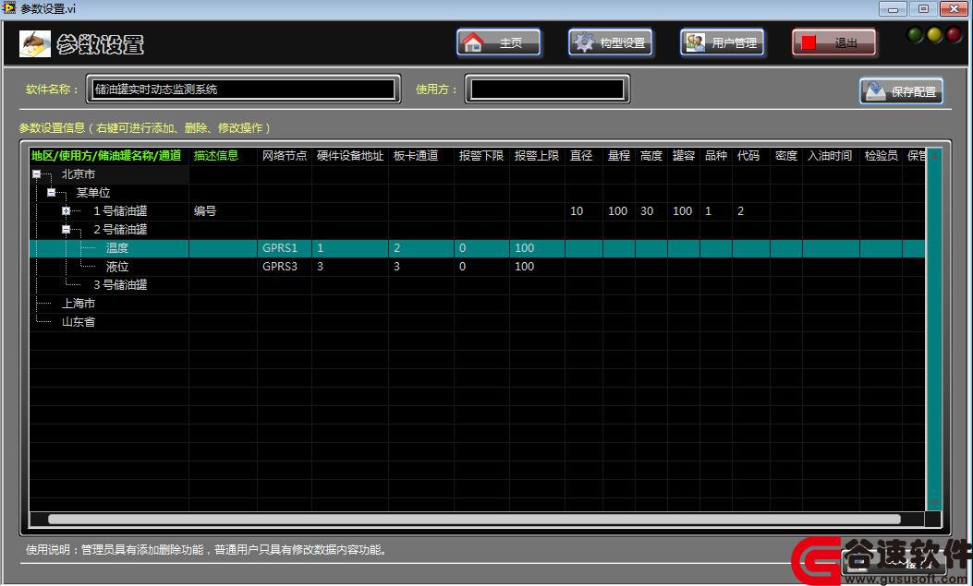Click the 代码 column header
Screen dimensions: 973x586
(748, 155)
